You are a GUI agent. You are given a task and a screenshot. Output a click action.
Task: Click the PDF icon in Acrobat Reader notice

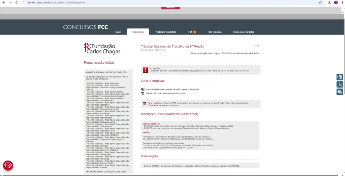point(145,104)
